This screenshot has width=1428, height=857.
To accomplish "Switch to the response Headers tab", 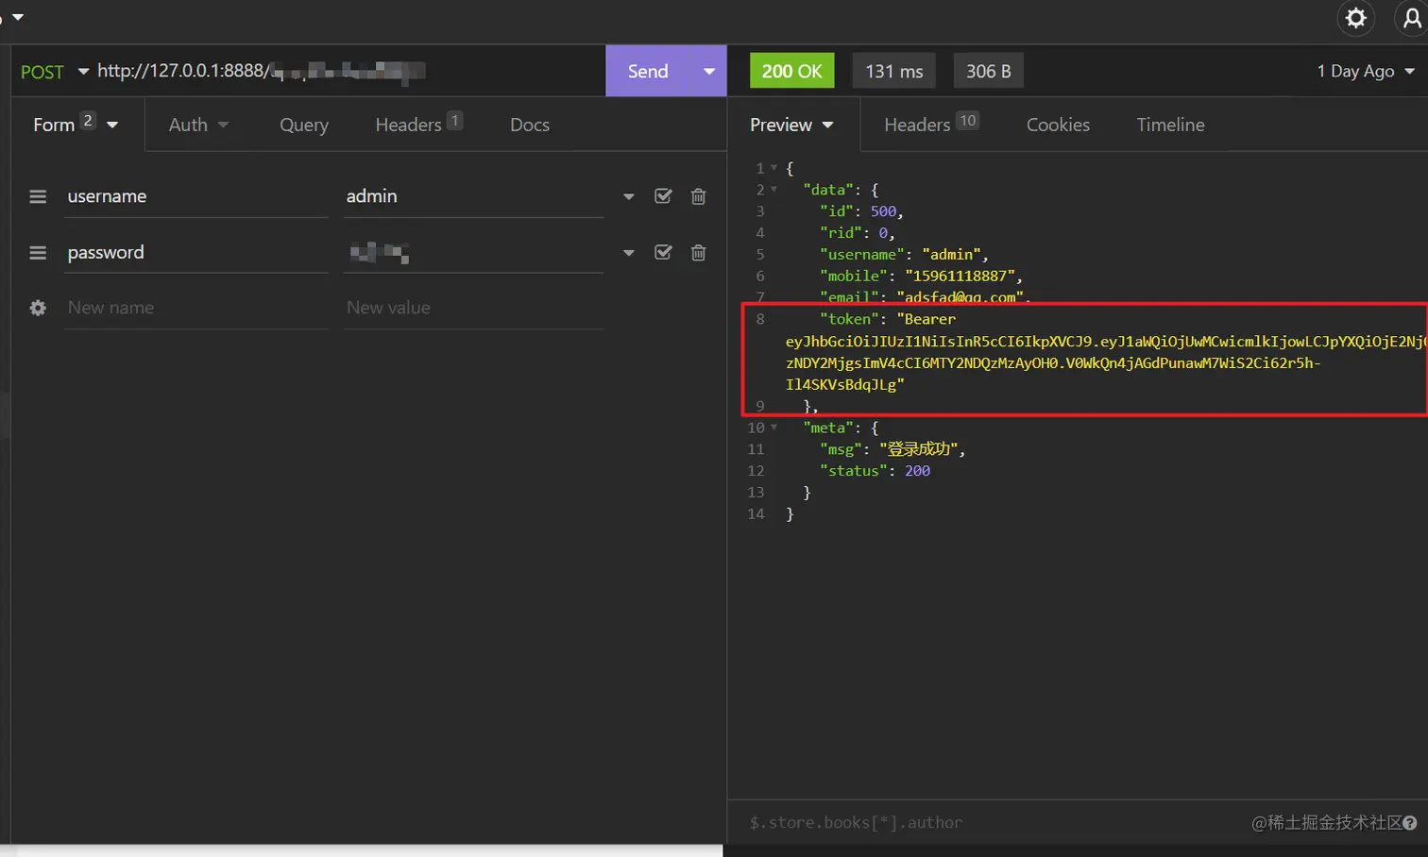I will (x=931, y=125).
